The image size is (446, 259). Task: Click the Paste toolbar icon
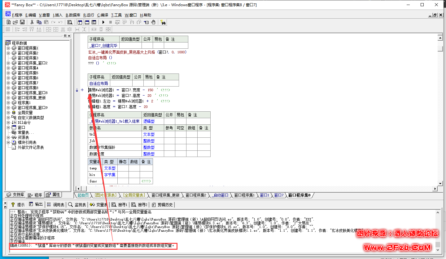[x=46, y=22]
